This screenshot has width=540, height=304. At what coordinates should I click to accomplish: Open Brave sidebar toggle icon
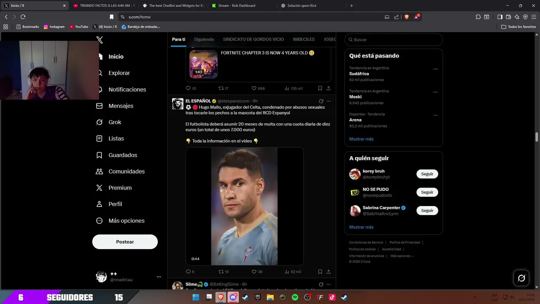(x=500, y=17)
